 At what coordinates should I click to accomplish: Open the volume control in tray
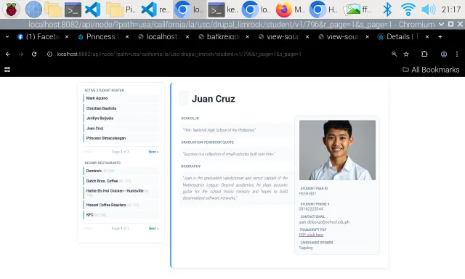[428, 9]
